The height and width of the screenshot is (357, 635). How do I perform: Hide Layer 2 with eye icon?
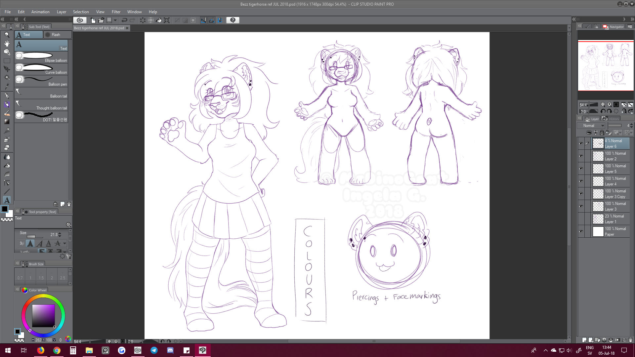[581, 156]
